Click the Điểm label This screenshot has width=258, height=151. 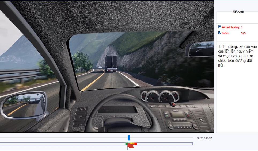pyautogui.click(x=226, y=33)
